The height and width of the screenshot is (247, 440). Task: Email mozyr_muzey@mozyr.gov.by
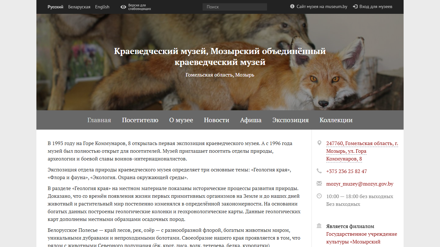point(360,184)
